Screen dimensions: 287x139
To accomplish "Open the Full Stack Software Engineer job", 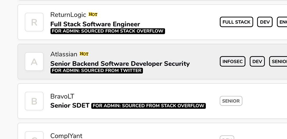I will [x=95, y=24].
